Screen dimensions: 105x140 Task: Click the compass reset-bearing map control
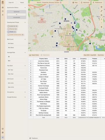[x=101, y=27]
